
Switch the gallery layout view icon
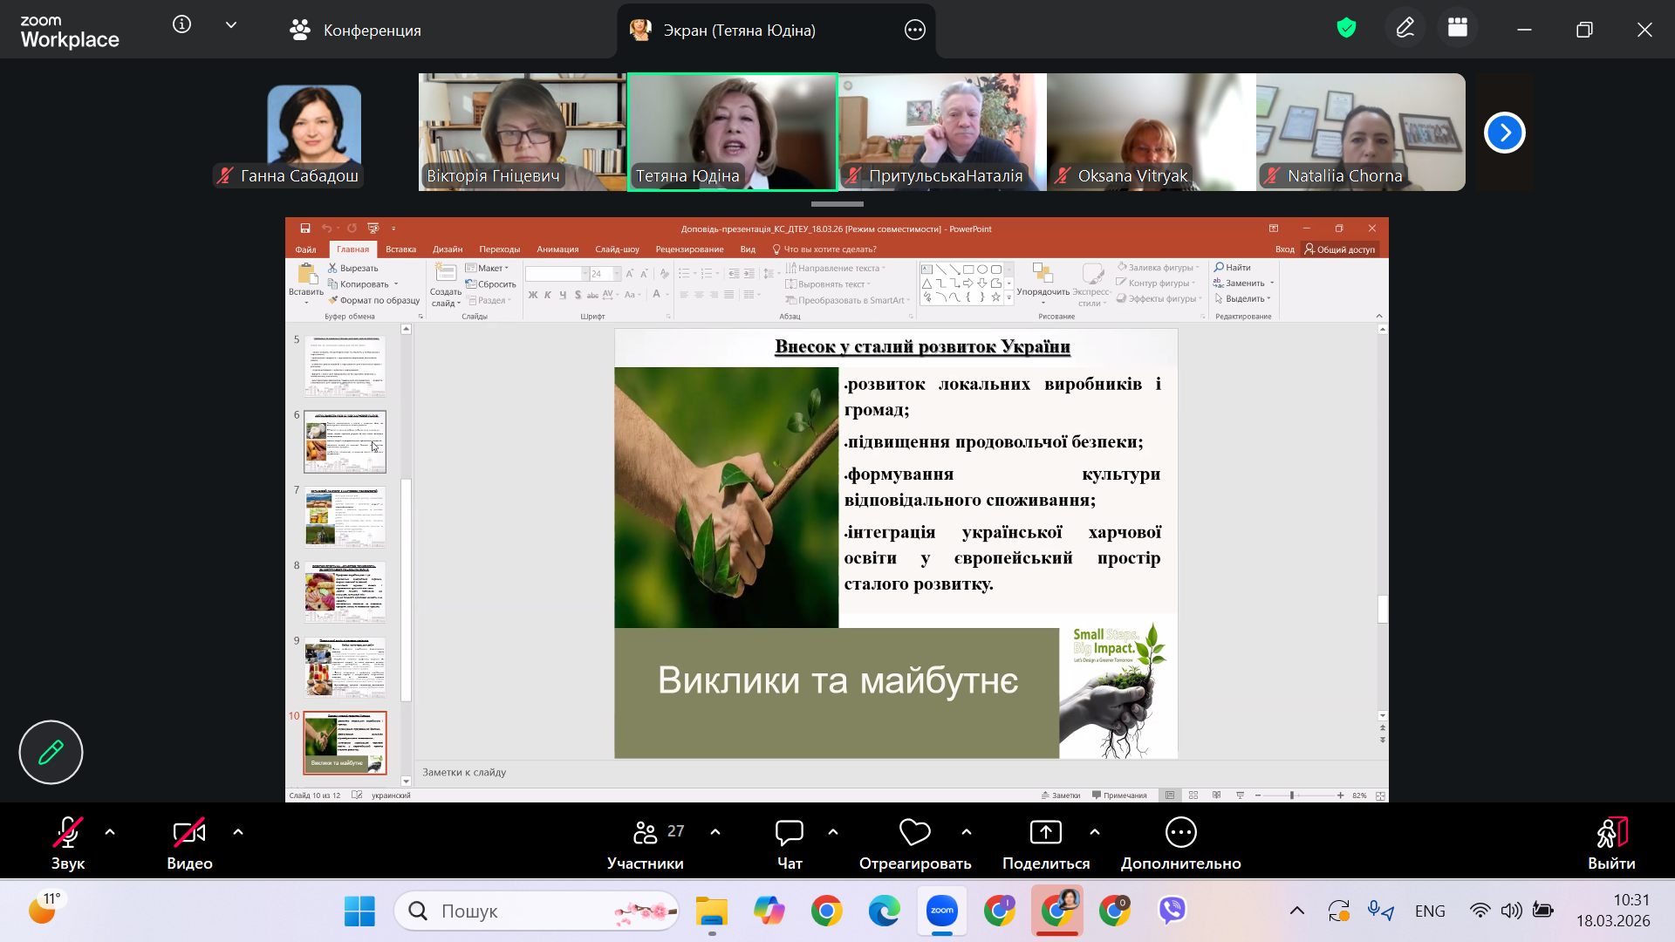pos(1458,28)
